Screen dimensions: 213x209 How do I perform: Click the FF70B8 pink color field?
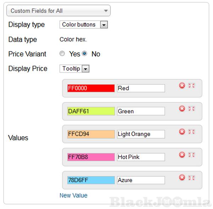pos(91,157)
